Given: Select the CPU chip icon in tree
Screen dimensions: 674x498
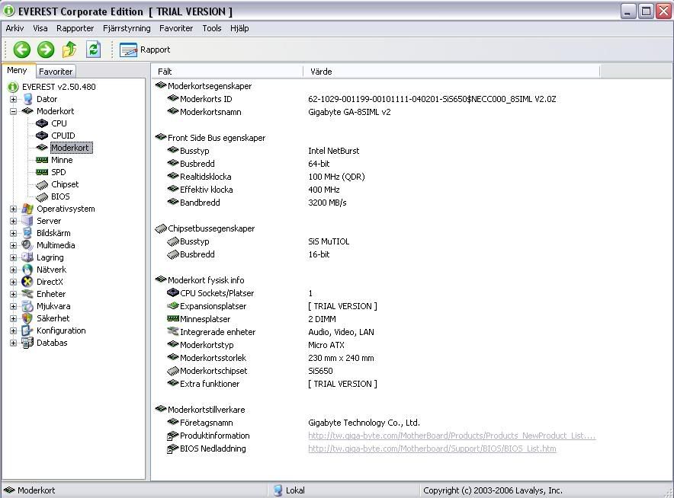Looking at the screenshot, I should [42, 123].
